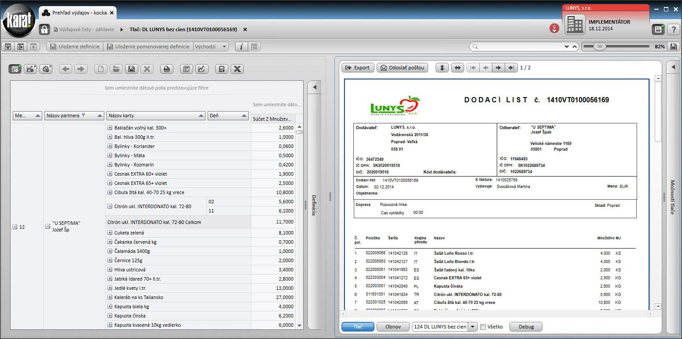This screenshot has width=682, height=339.
Task: Adjust the zoom slider at 82%
Action: tap(599, 47)
